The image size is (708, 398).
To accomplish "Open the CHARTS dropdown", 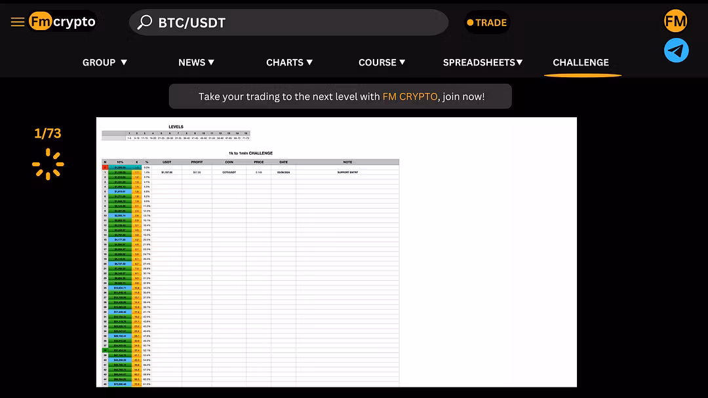I will [289, 62].
